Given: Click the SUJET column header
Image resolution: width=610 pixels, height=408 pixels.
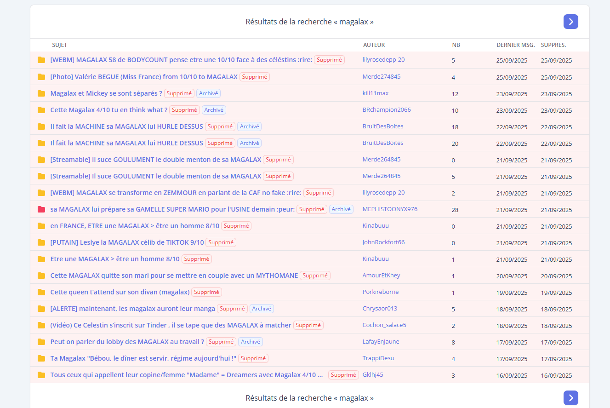Looking at the screenshot, I should pyautogui.click(x=59, y=45).
